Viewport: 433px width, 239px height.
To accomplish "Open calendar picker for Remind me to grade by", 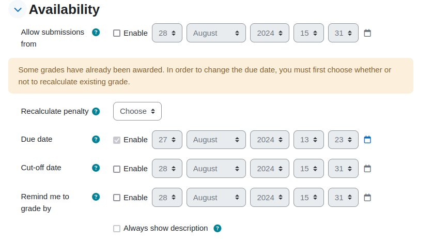I will (367, 198).
